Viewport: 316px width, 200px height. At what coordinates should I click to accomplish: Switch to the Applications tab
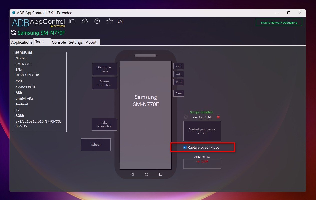click(22, 42)
